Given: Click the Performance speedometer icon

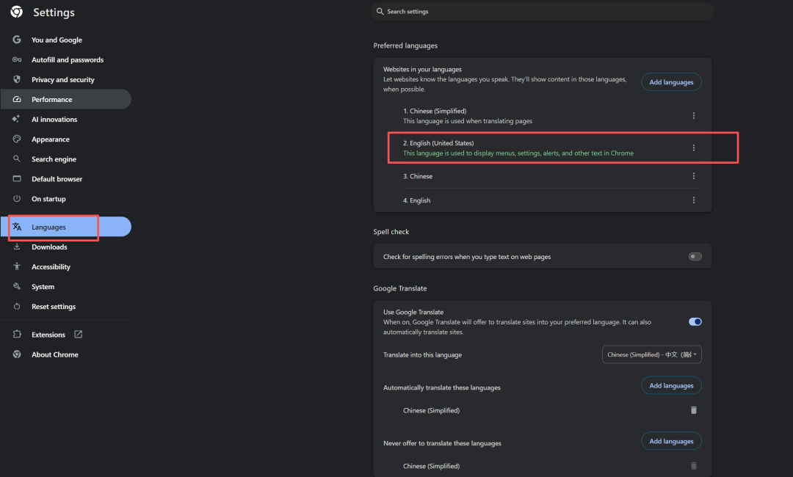Looking at the screenshot, I should (x=17, y=100).
